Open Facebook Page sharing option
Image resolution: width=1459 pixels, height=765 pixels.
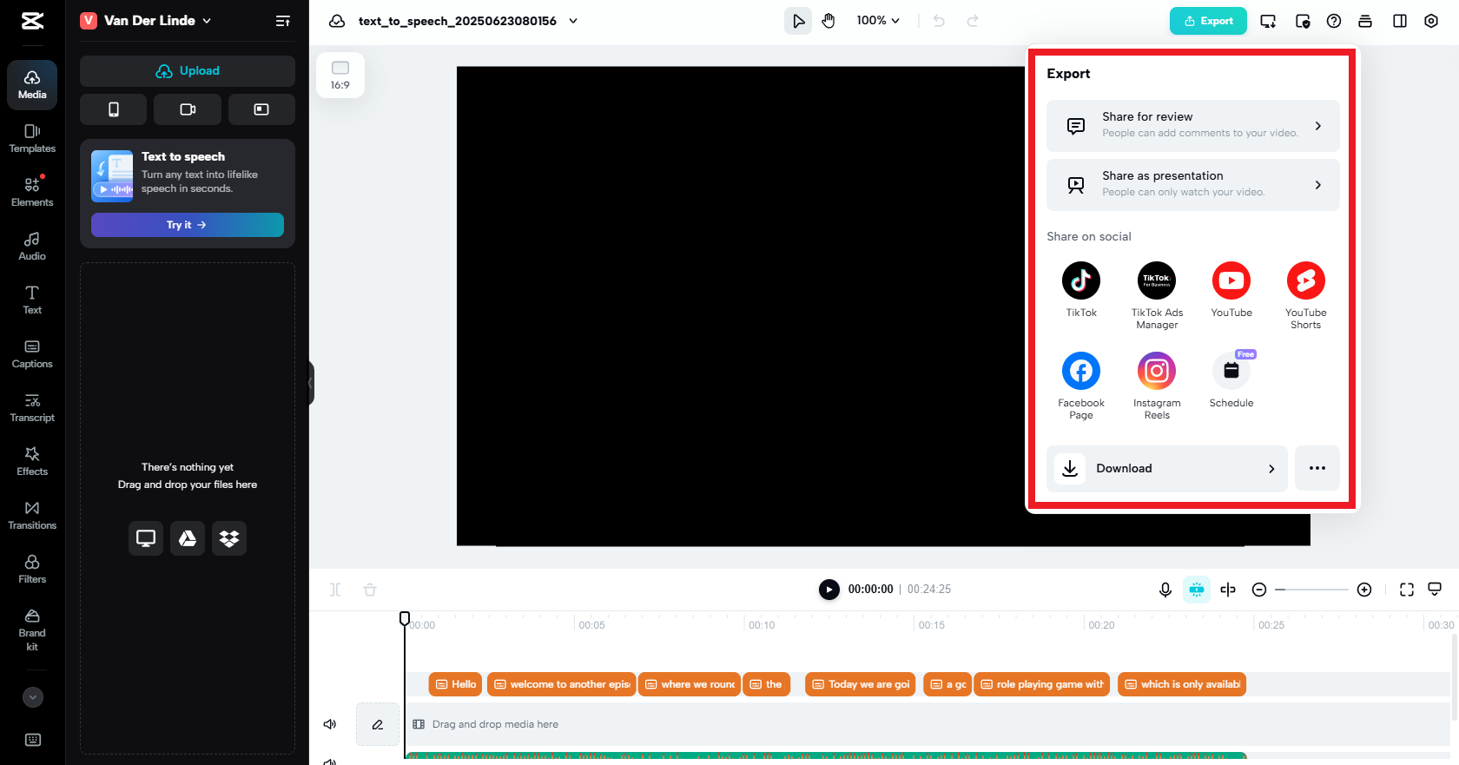coord(1080,371)
